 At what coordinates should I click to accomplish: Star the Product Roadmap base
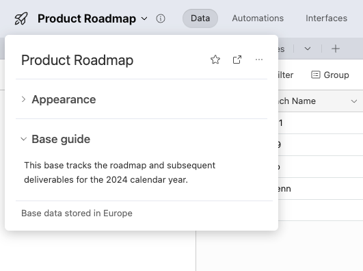(x=215, y=60)
